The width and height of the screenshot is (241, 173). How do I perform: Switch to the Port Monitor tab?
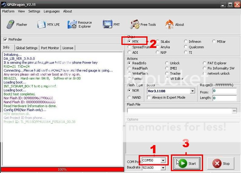click(x=50, y=48)
